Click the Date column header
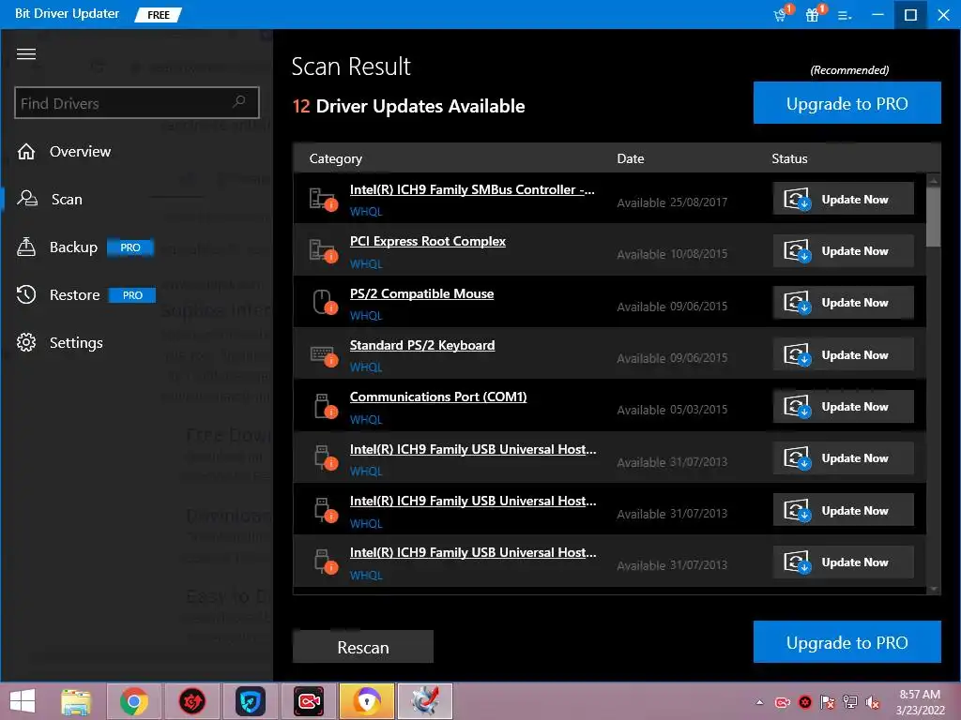The width and height of the screenshot is (961, 720). [630, 158]
